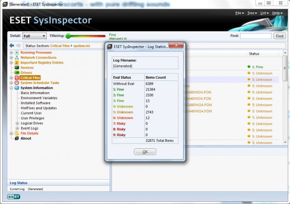This screenshot has width=290, height=204.
Task: Click the Without Eval row in statistics
Action: click(x=145, y=84)
